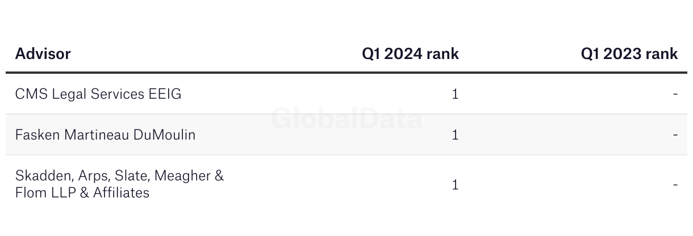Sort by the Q1 2024 rank header
693x236 pixels.
[410, 54]
